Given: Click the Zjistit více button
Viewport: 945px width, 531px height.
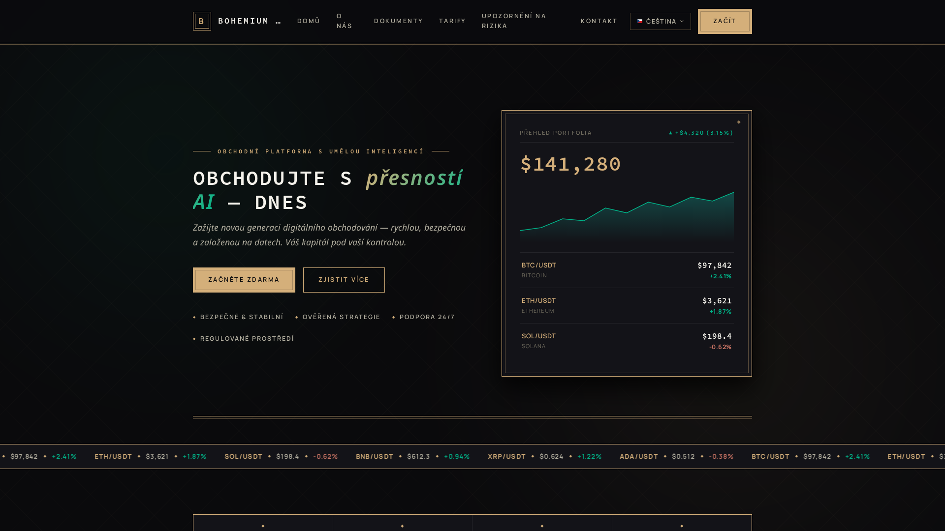Looking at the screenshot, I should tap(344, 280).
